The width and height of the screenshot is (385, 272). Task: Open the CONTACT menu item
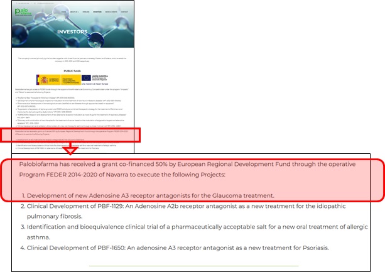(124, 12)
